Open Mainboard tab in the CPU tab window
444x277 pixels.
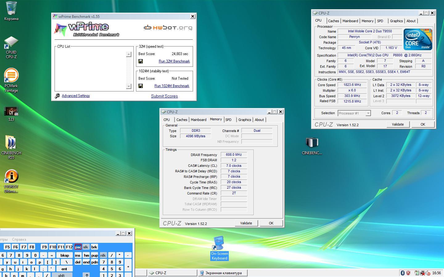tap(350, 21)
